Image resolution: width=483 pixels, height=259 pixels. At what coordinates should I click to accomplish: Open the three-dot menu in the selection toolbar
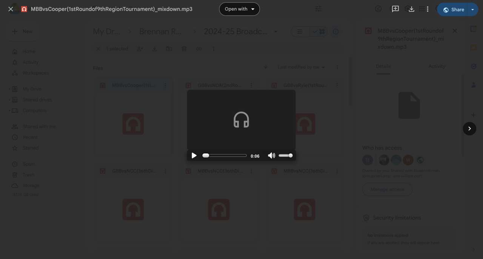[x=214, y=49]
